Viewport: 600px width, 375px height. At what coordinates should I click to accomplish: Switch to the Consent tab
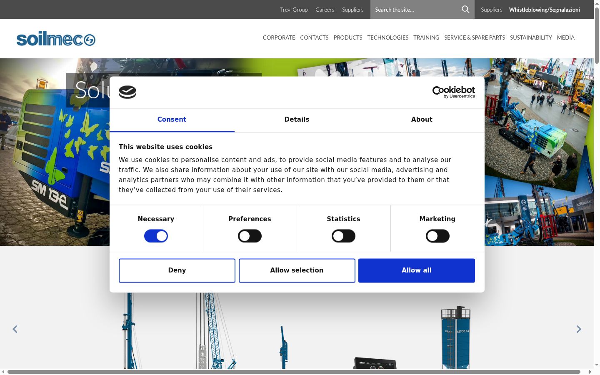point(172,120)
